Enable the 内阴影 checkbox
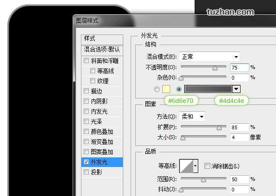 [x=86, y=101]
